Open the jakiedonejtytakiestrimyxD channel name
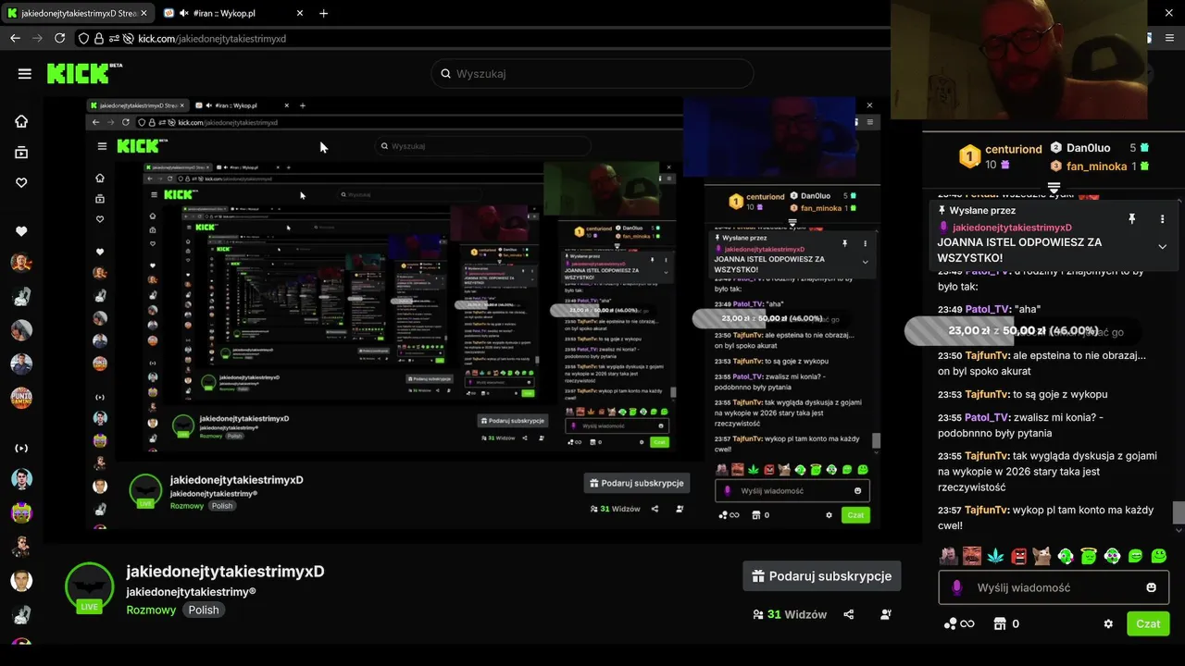1185x666 pixels. 225,572
